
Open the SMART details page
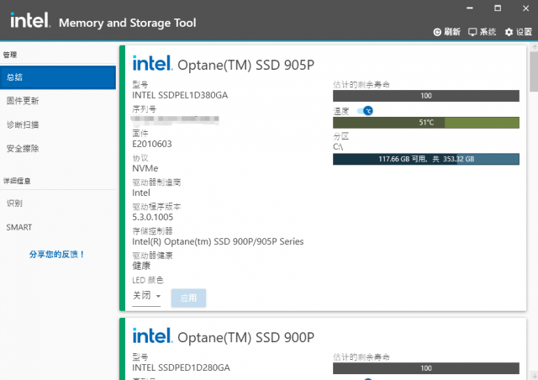[x=58, y=227]
